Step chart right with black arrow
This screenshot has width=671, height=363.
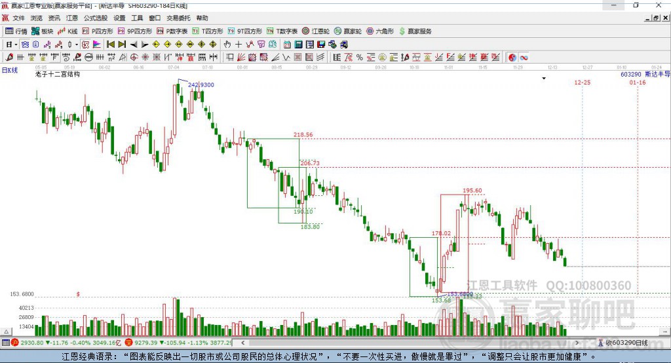(x=145, y=45)
